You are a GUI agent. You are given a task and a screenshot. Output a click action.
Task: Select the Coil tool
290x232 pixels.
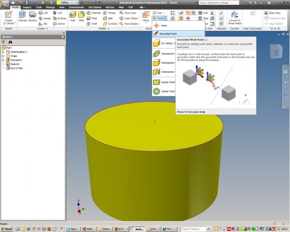click(57, 13)
